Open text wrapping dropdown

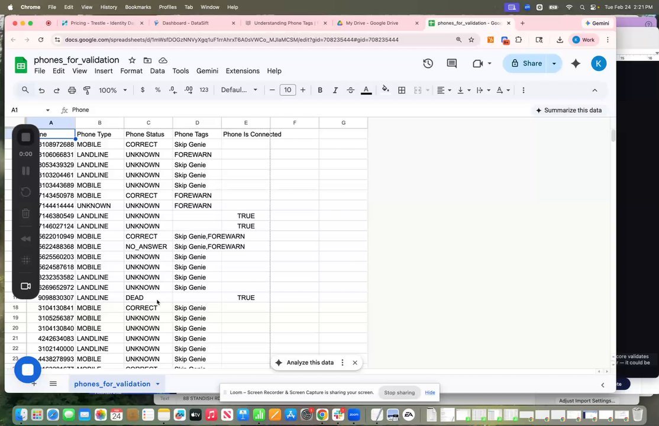(x=483, y=90)
